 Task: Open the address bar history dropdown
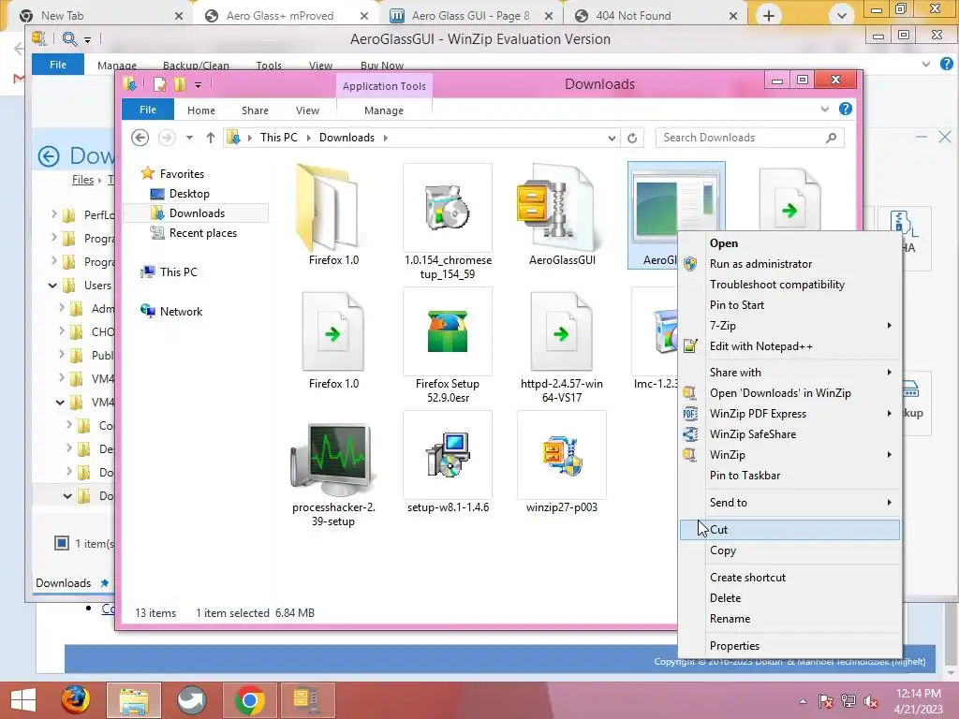pyautogui.click(x=612, y=138)
